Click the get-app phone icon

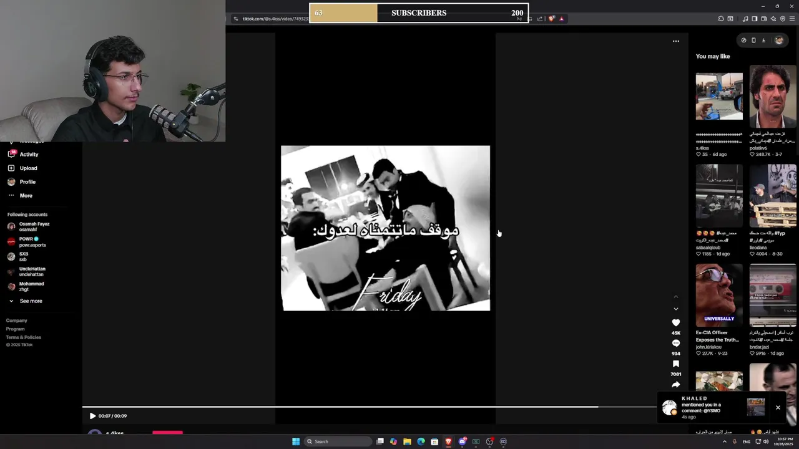pyautogui.click(x=753, y=41)
